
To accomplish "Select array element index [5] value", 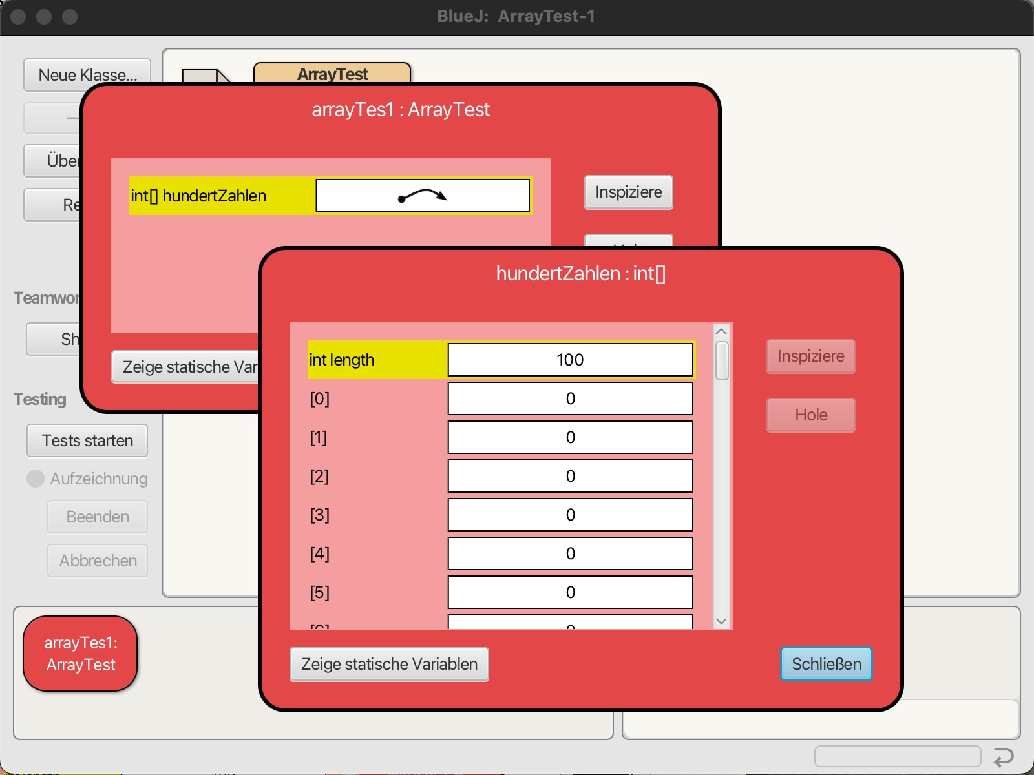I will [570, 592].
